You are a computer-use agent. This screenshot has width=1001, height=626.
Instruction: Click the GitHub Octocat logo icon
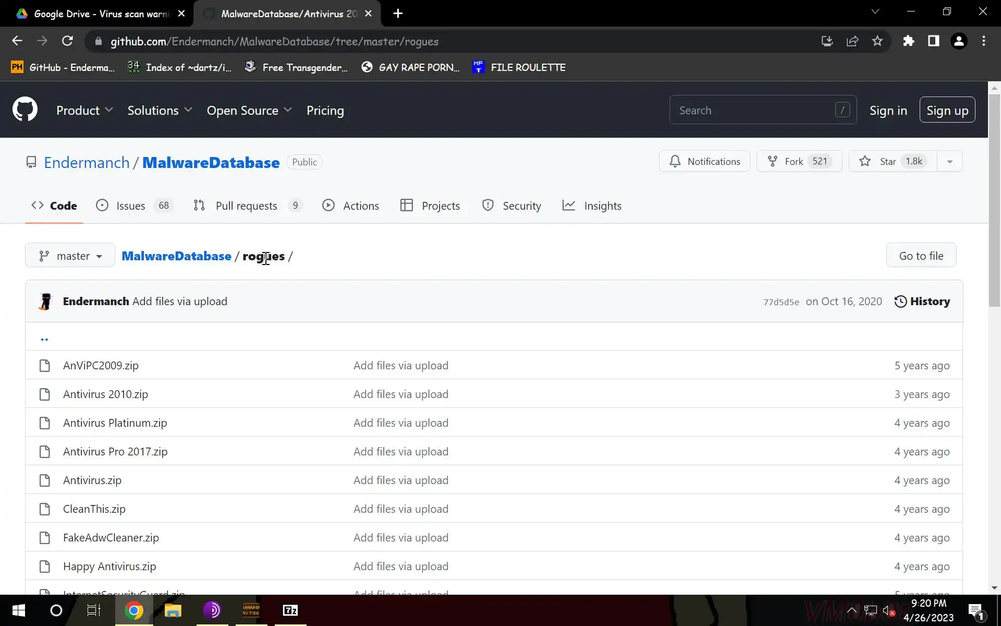click(x=25, y=110)
